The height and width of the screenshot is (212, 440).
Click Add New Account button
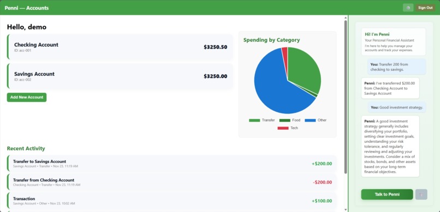[27, 97]
